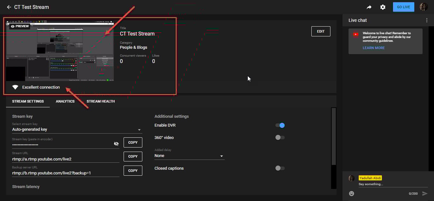Click the chat user avatar beside Yadullah Abidi
Screen dimensions: 434x201
tap(351, 178)
